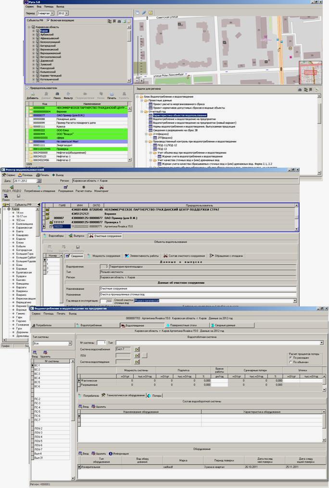Click the Ввод button under Состав водооборотной системы
The image size is (329, 488).
[x=84, y=407]
